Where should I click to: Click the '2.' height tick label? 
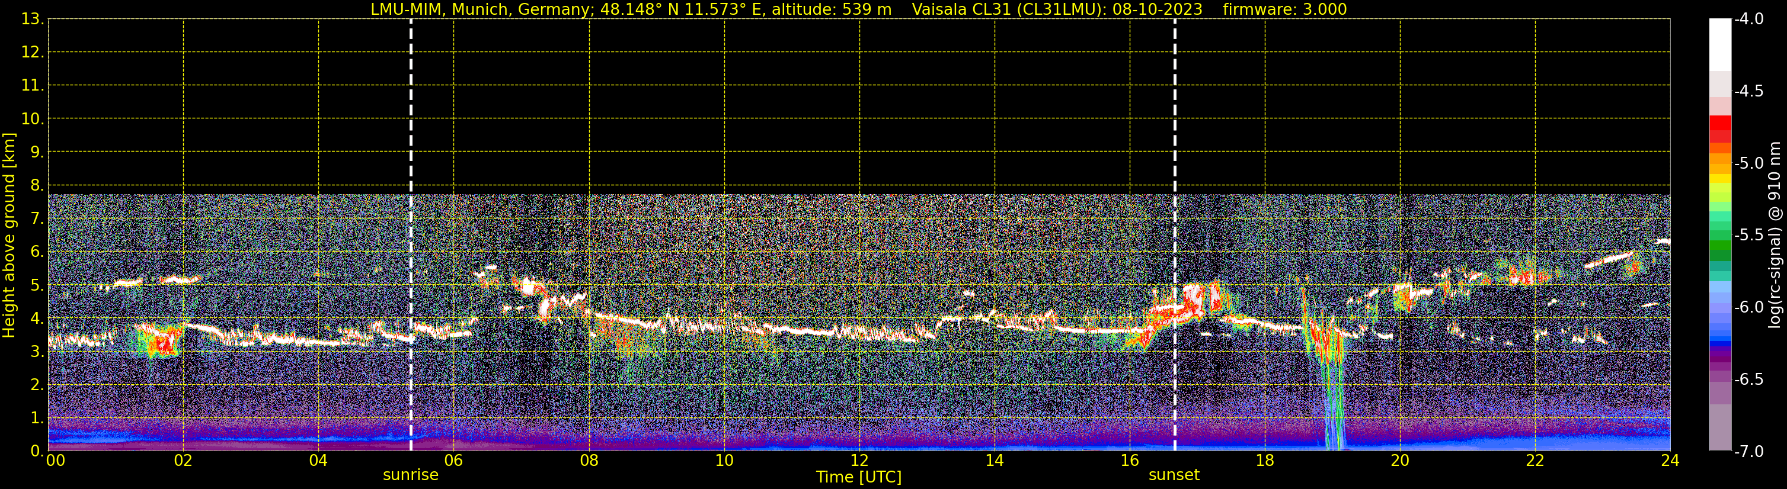click(x=37, y=384)
